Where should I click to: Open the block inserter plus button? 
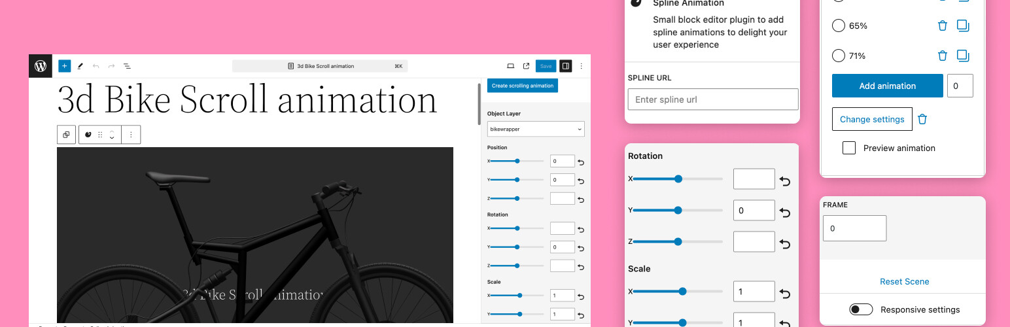click(64, 66)
